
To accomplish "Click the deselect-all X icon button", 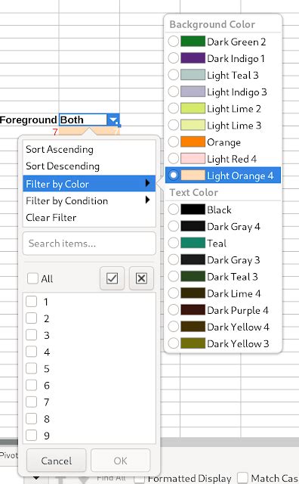I will [141, 278].
